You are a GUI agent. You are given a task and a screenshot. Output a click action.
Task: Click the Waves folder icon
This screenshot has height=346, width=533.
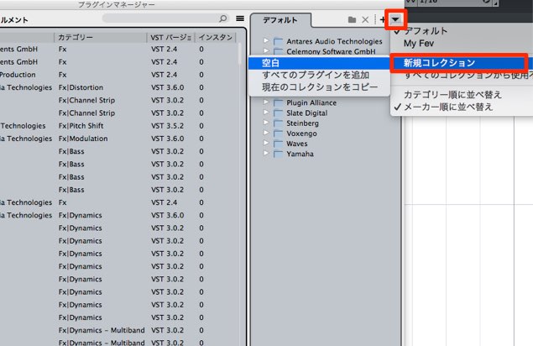click(x=279, y=144)
